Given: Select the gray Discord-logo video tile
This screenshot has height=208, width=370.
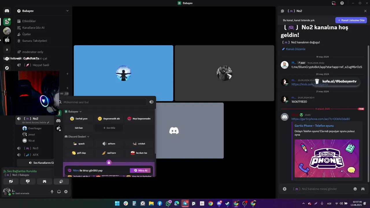Looking at the screenshot, I should 190,131.
